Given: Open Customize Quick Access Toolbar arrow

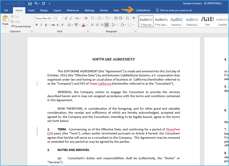Looking at the screenshot, I should tap(50, 4).
